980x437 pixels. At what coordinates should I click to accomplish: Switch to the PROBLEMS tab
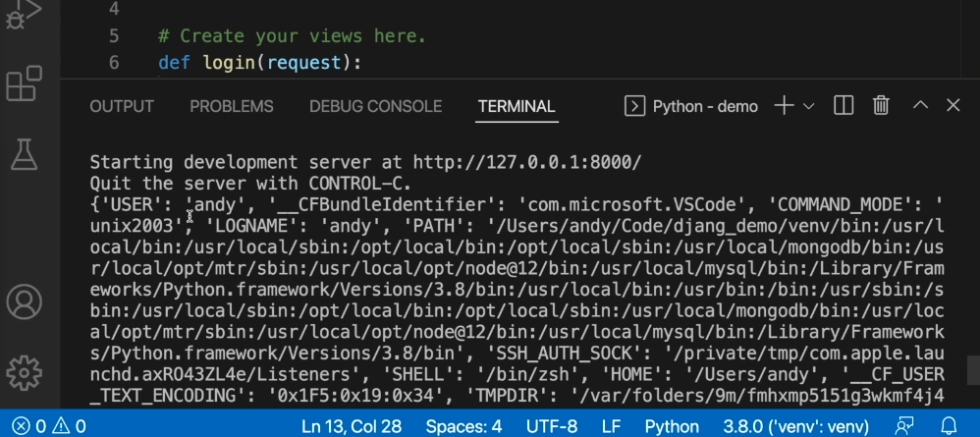click(x=231, y=106)
